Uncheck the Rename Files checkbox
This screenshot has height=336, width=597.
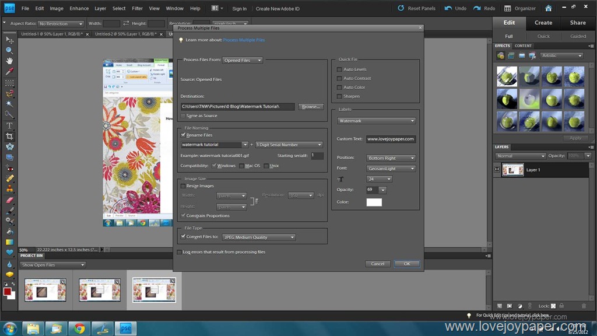(183, 135)
